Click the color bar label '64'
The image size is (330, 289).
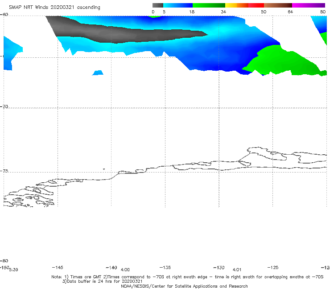point(290,12)
